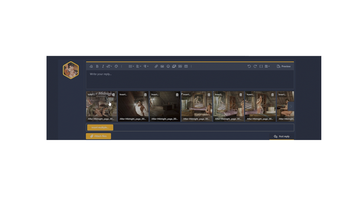Click Insert on the second attachment
Image resolution: width=357 pixels, height=200 pixels.
tap(123, 94)
